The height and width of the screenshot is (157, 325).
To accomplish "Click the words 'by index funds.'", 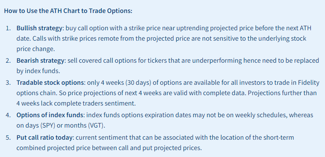I will (38, 71).
